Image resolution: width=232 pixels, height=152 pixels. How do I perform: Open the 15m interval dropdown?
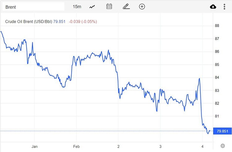[x=77, y=6]
